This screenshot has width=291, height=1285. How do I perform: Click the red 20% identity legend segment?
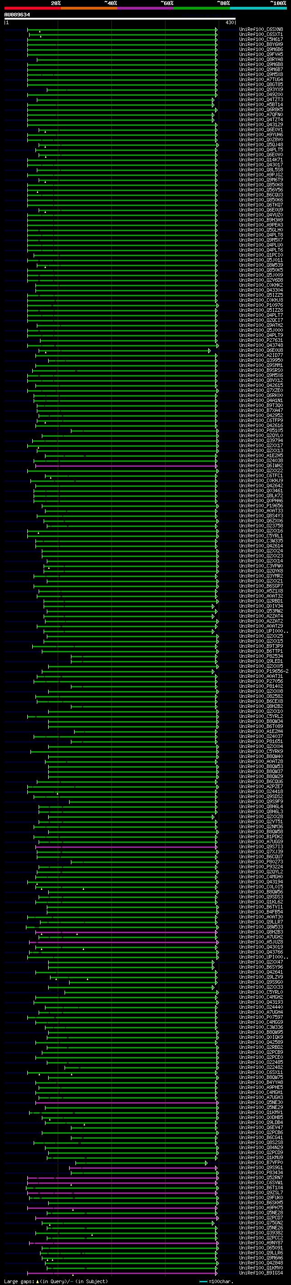[x=32, y=8]
